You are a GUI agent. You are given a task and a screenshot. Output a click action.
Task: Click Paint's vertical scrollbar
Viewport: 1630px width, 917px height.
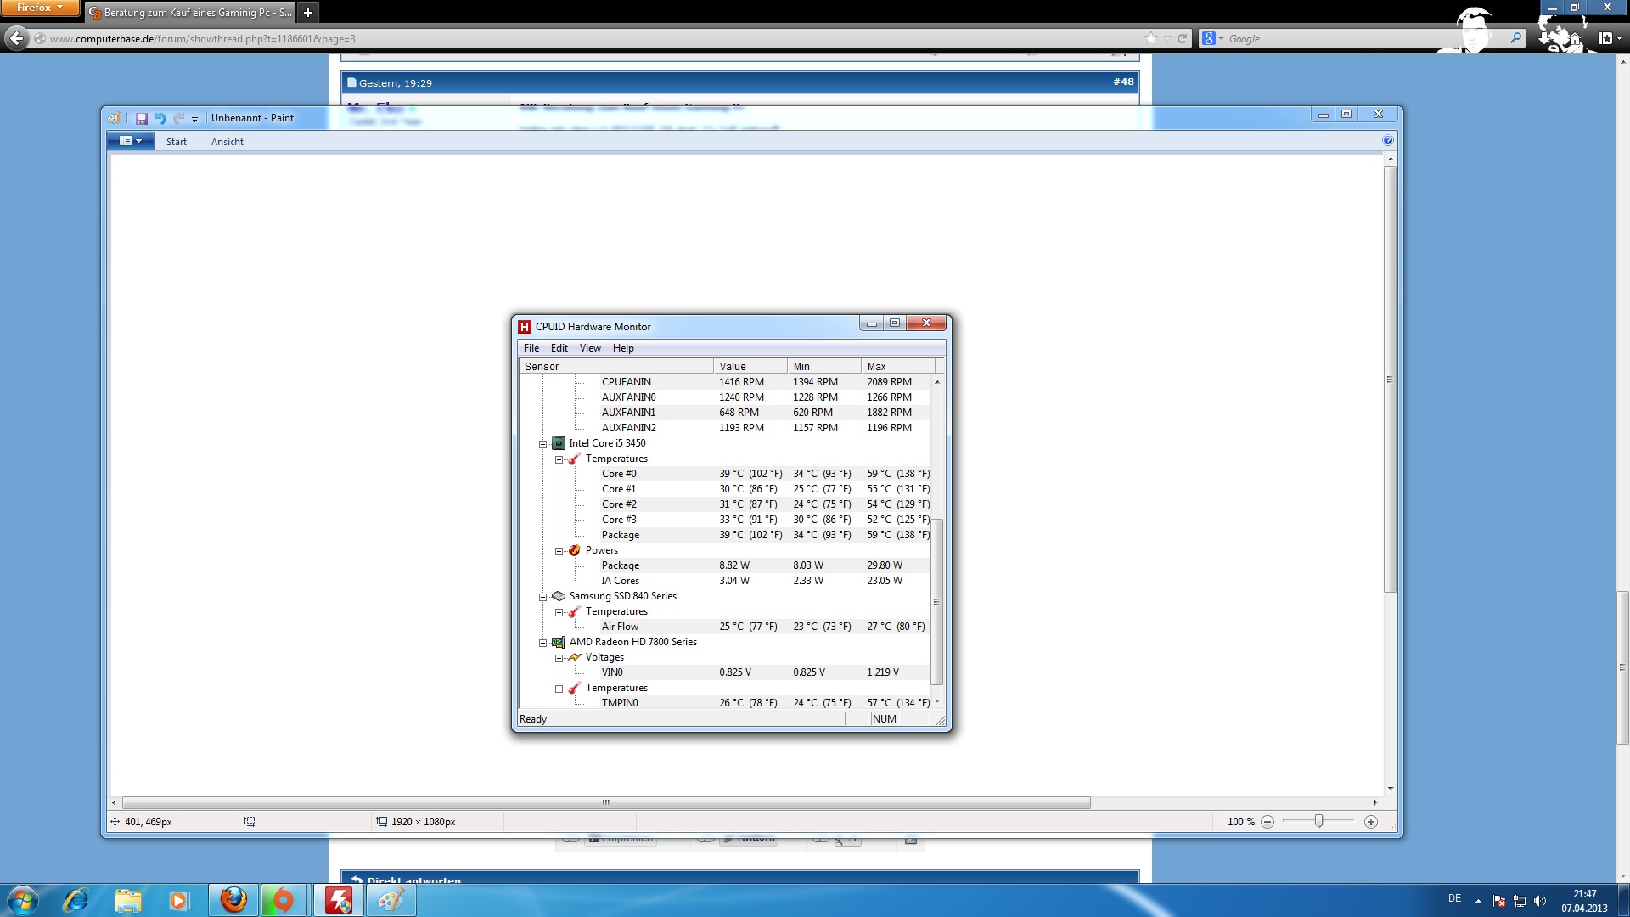1390,380
